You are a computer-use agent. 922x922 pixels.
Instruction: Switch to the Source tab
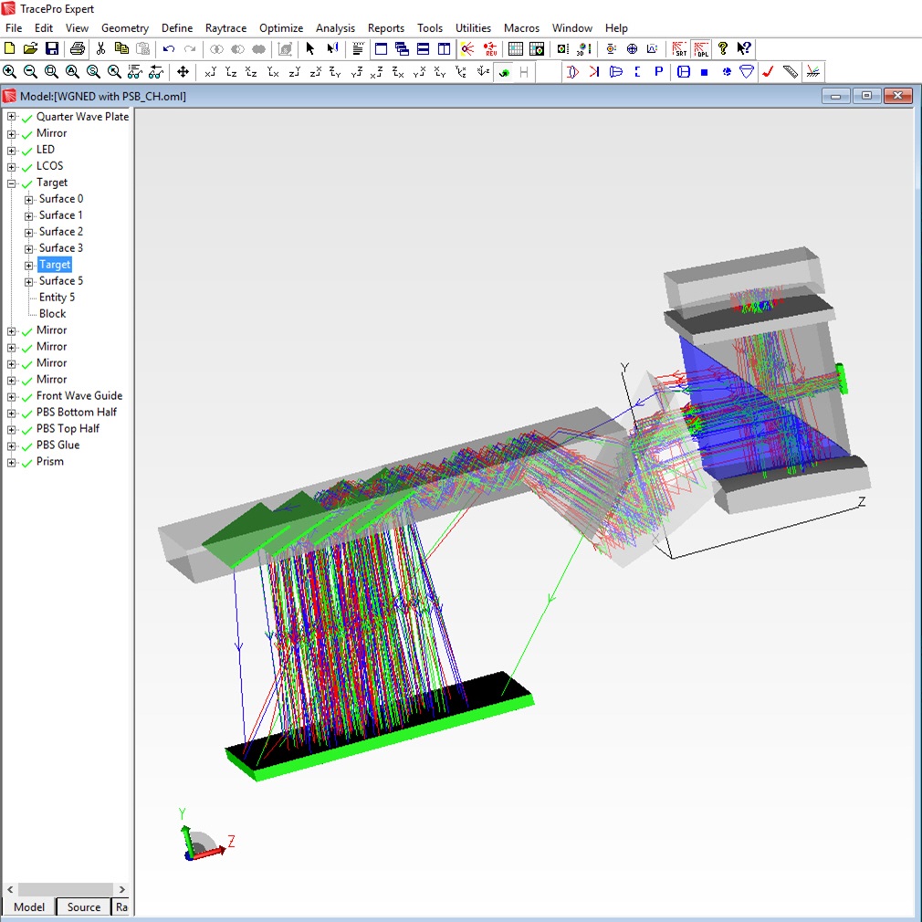(x=82, y=906)
